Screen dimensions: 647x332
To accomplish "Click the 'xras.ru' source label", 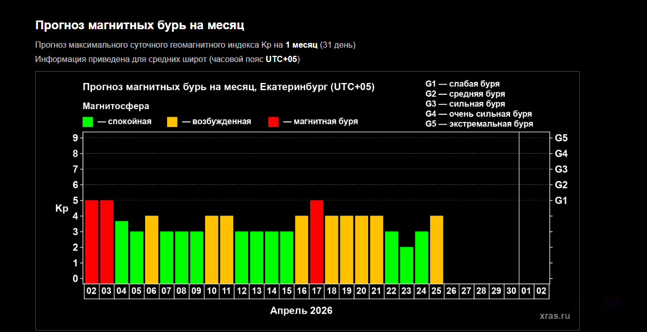I will coord(555,316).
